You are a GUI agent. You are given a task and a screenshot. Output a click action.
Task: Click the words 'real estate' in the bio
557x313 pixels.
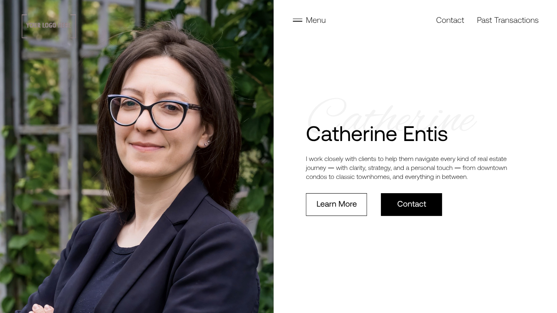492,159
